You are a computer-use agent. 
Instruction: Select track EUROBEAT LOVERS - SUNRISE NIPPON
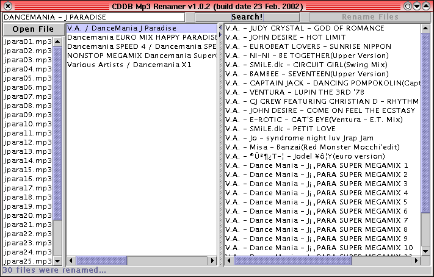click(323, 46)
